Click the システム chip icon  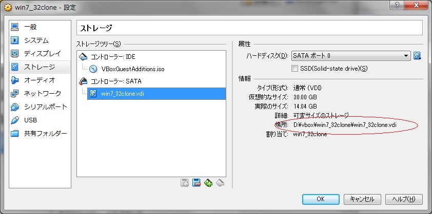[14, 40]
